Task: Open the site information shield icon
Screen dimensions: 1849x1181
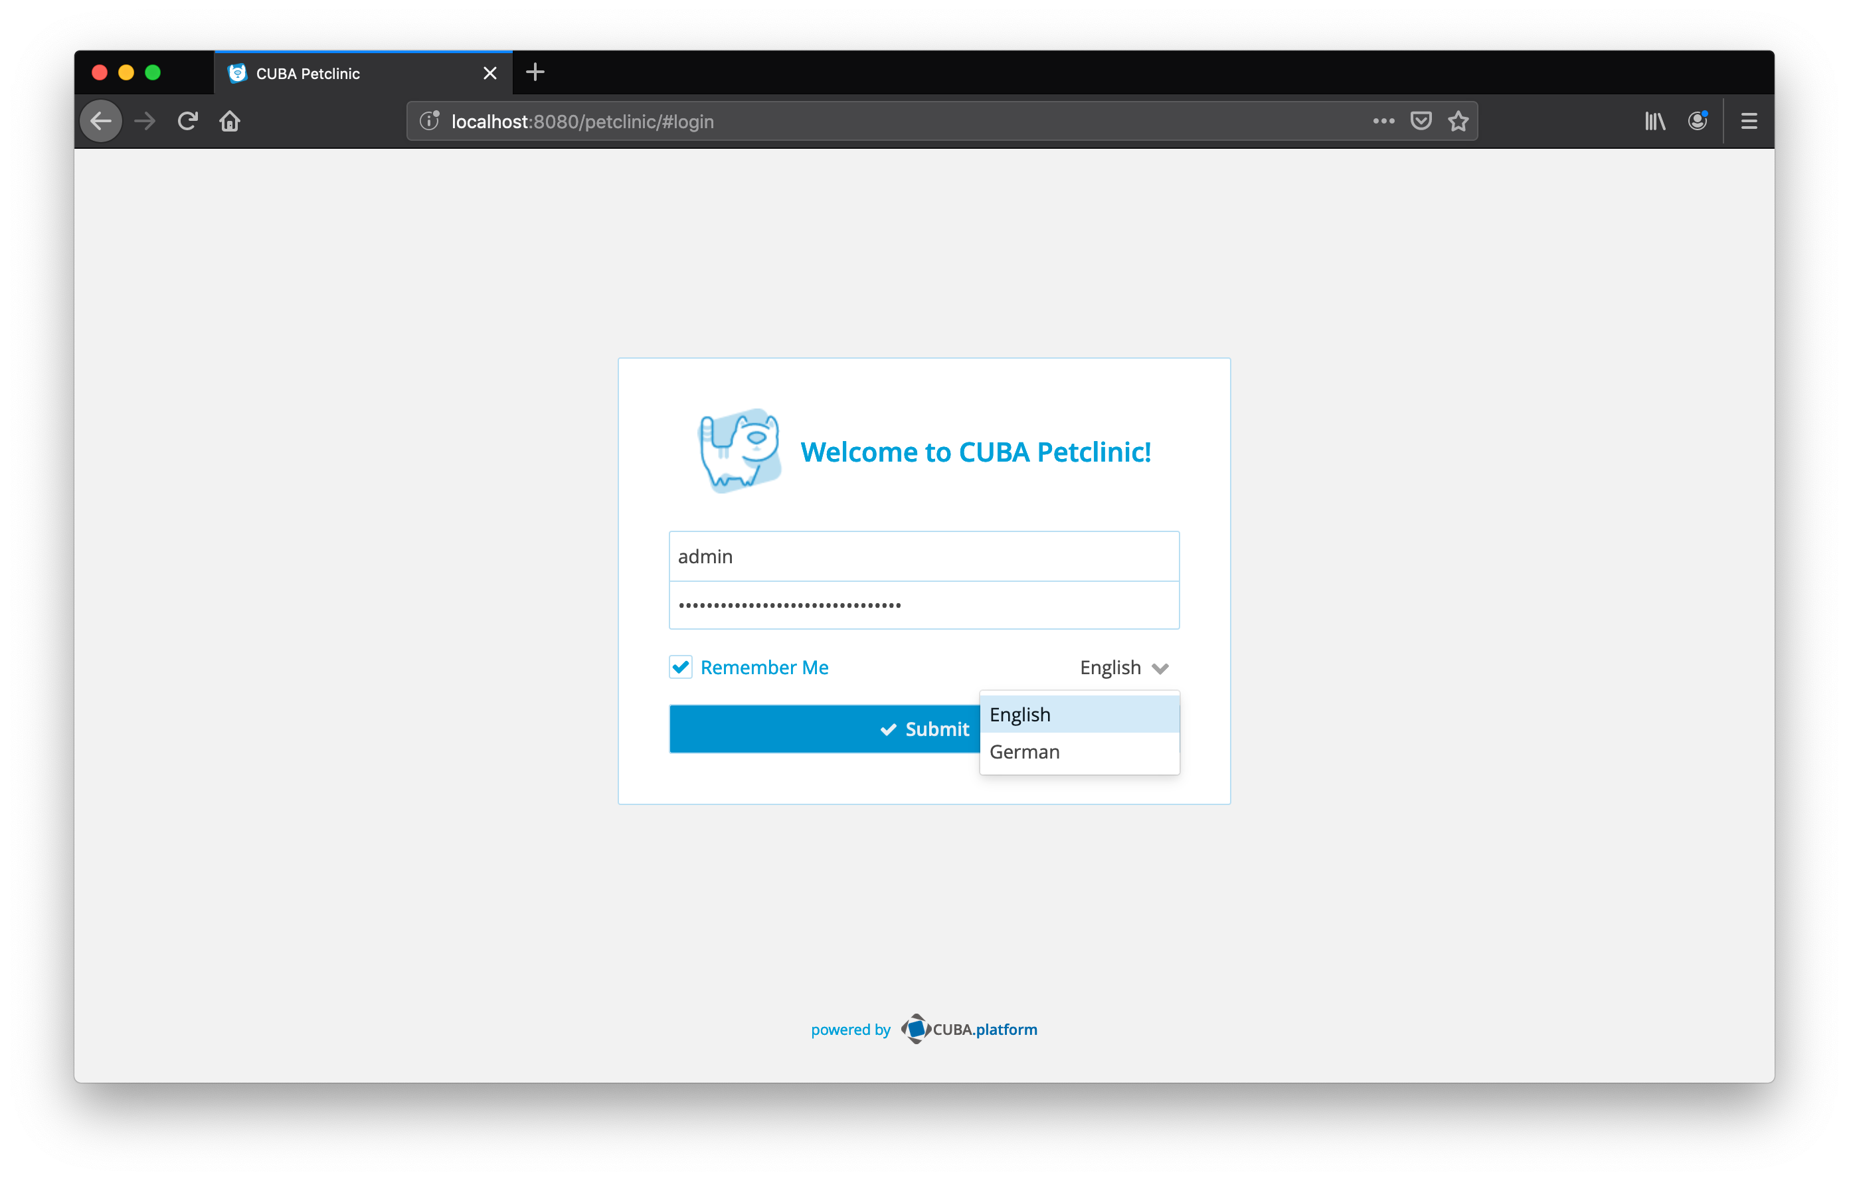Action: [x=428, y=120]
